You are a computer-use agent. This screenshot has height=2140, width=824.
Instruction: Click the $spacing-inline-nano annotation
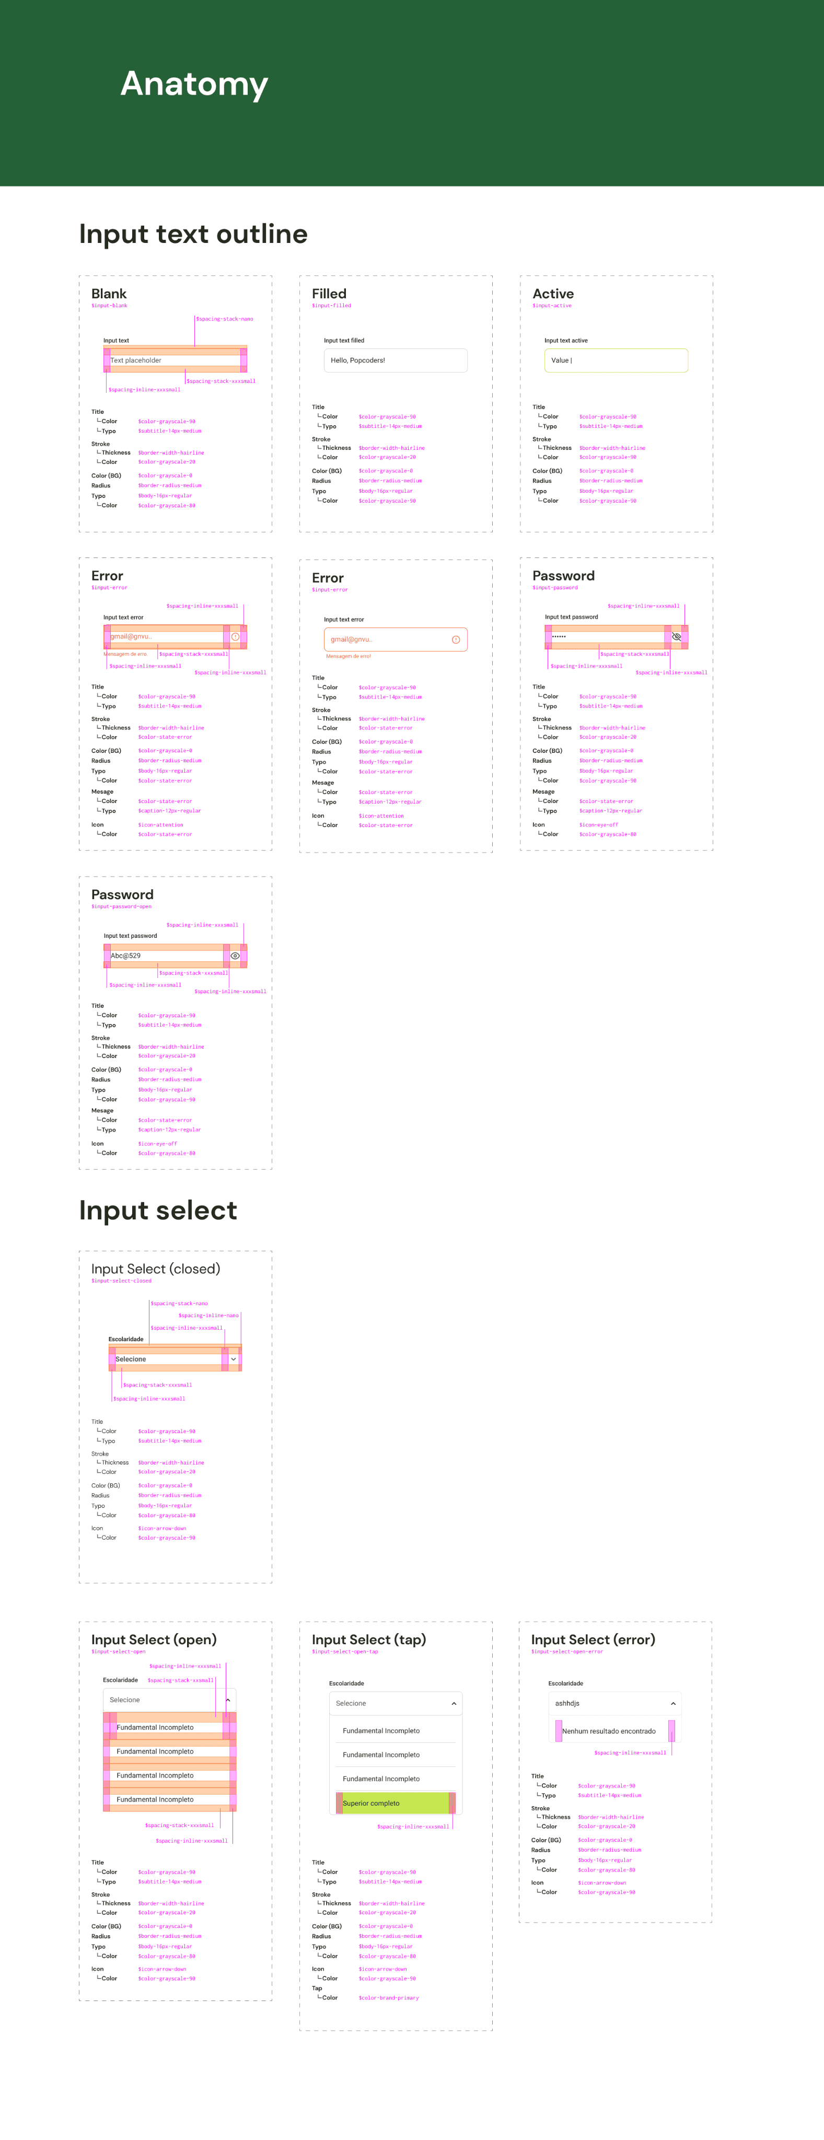click(x=208, y=1315)
